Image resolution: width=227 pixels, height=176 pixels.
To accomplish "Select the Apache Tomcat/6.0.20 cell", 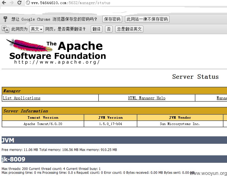I will (x=43, y=124).
